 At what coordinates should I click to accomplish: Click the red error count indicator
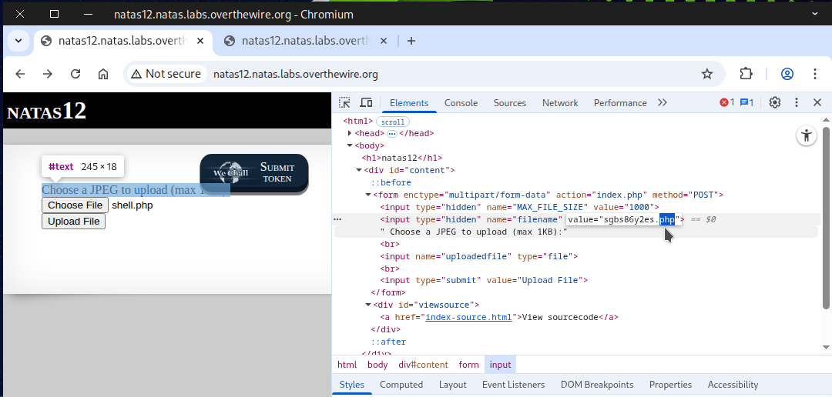[726, 103]
